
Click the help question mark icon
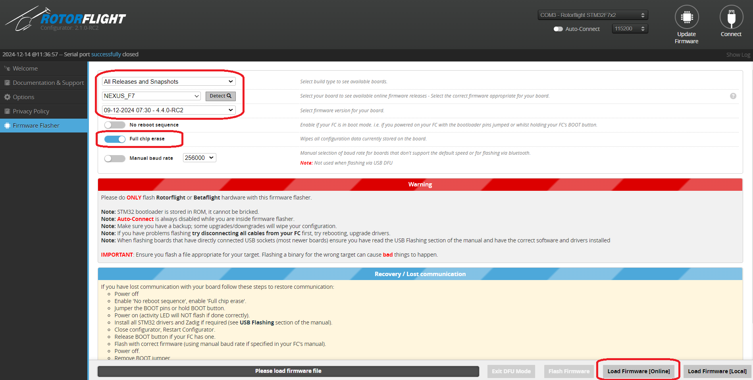click(733, 96)
